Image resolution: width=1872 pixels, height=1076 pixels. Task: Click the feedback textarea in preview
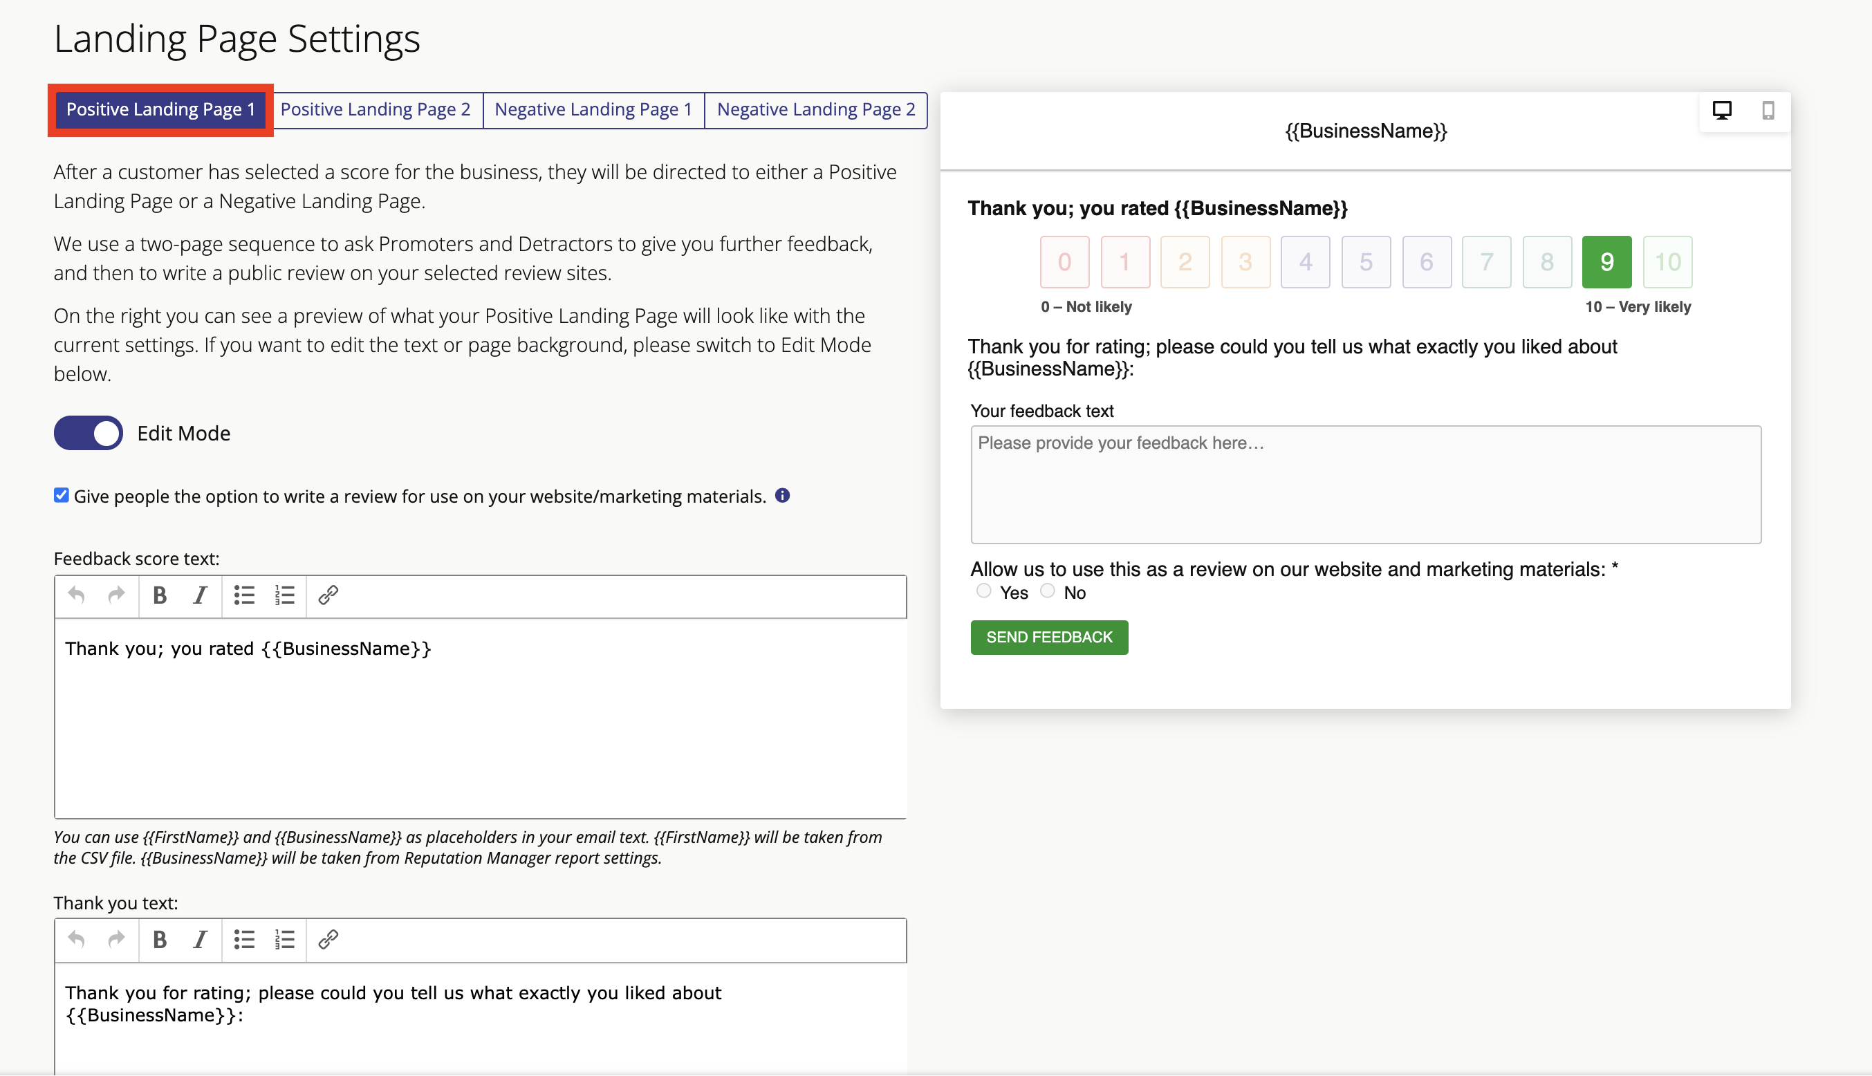(1366, 485)
